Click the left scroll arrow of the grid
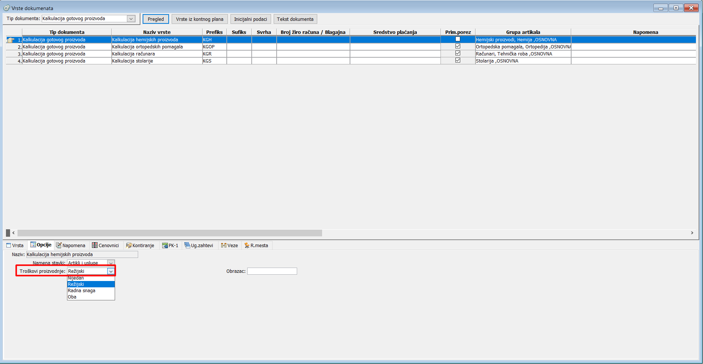Image resolution: width=703 pixels, height=364 pixels. point(13,233)
